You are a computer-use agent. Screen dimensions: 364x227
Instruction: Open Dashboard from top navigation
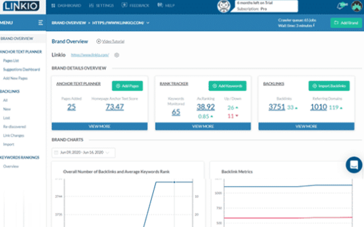pos(66,5)
